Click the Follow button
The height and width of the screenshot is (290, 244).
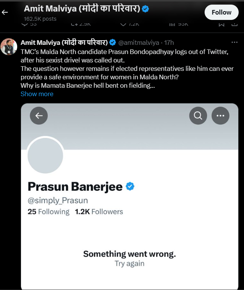point(221,12)
